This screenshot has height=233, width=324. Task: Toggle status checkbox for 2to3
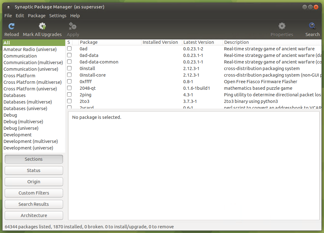69,101
